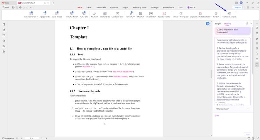Image resolution: width=260 pixels, height=140 pixels.
Task: Collapse the ribbon with chevron
Action: [258, 7]
